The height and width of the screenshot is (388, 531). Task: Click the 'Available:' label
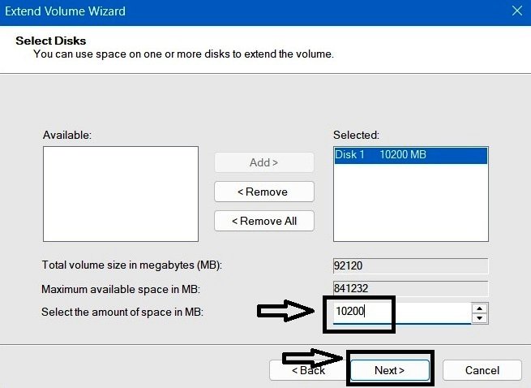pos(67,135)
